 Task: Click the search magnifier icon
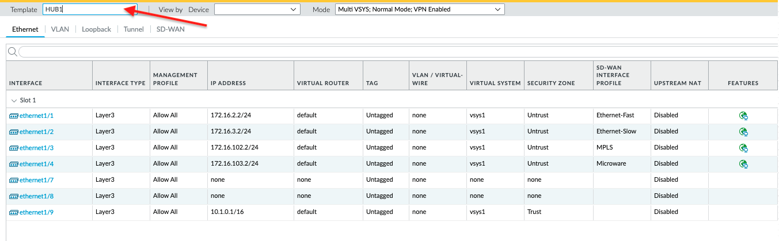click(x=12, y=52)
